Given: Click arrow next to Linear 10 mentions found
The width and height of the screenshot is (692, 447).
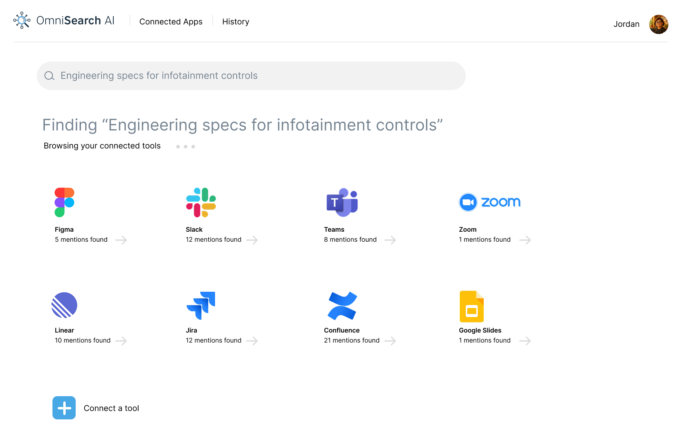Looking at the screenshot, I should (x=121, y=341).
